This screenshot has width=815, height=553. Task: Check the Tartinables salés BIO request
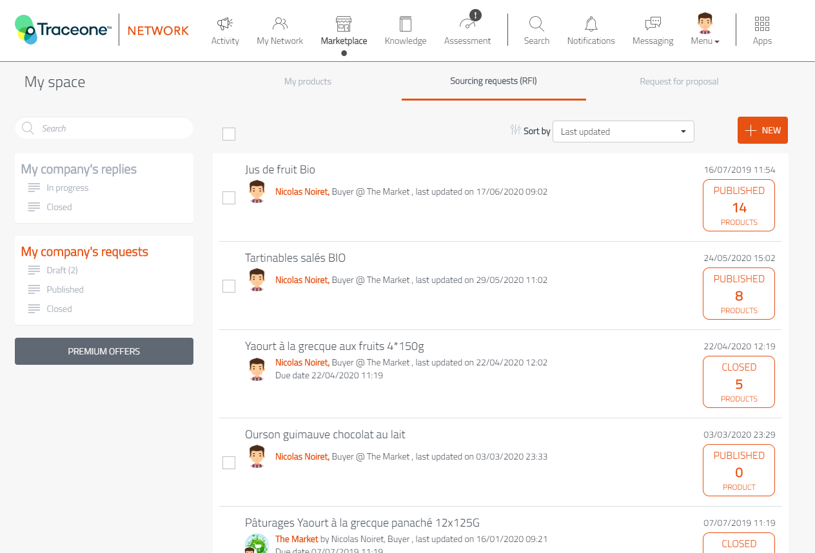229,286
